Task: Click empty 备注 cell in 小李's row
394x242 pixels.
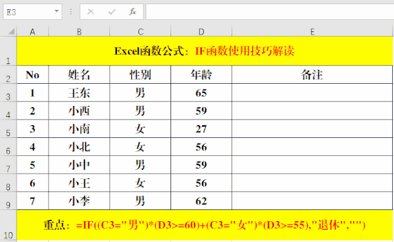Action: [312, 201]
